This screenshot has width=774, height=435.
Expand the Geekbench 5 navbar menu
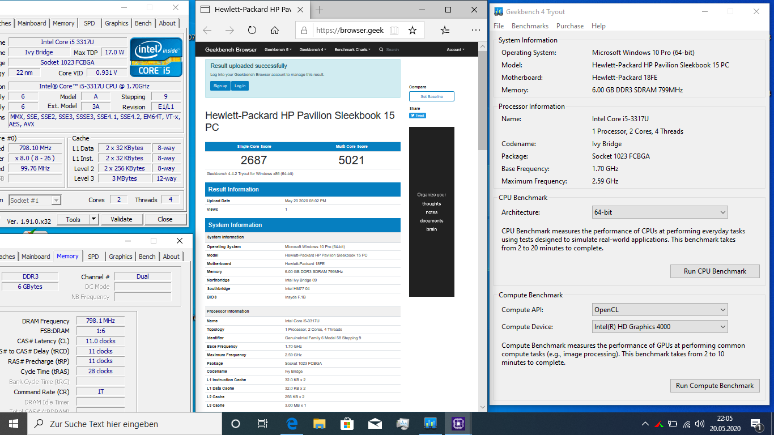click(278, 50)
